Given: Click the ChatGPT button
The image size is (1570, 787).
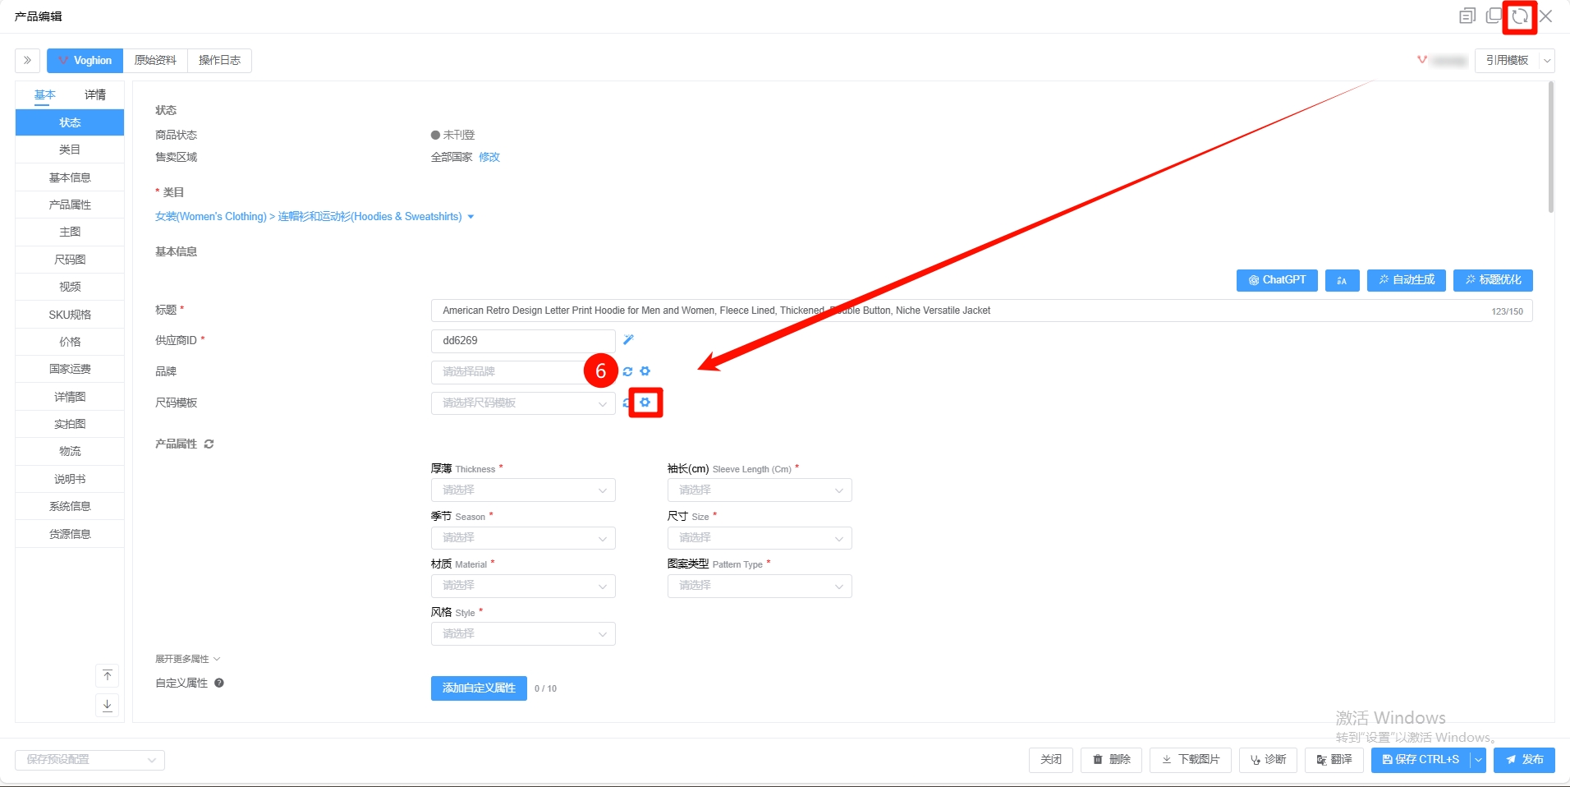Looking at the screenshot, I should pos(1276,280).
